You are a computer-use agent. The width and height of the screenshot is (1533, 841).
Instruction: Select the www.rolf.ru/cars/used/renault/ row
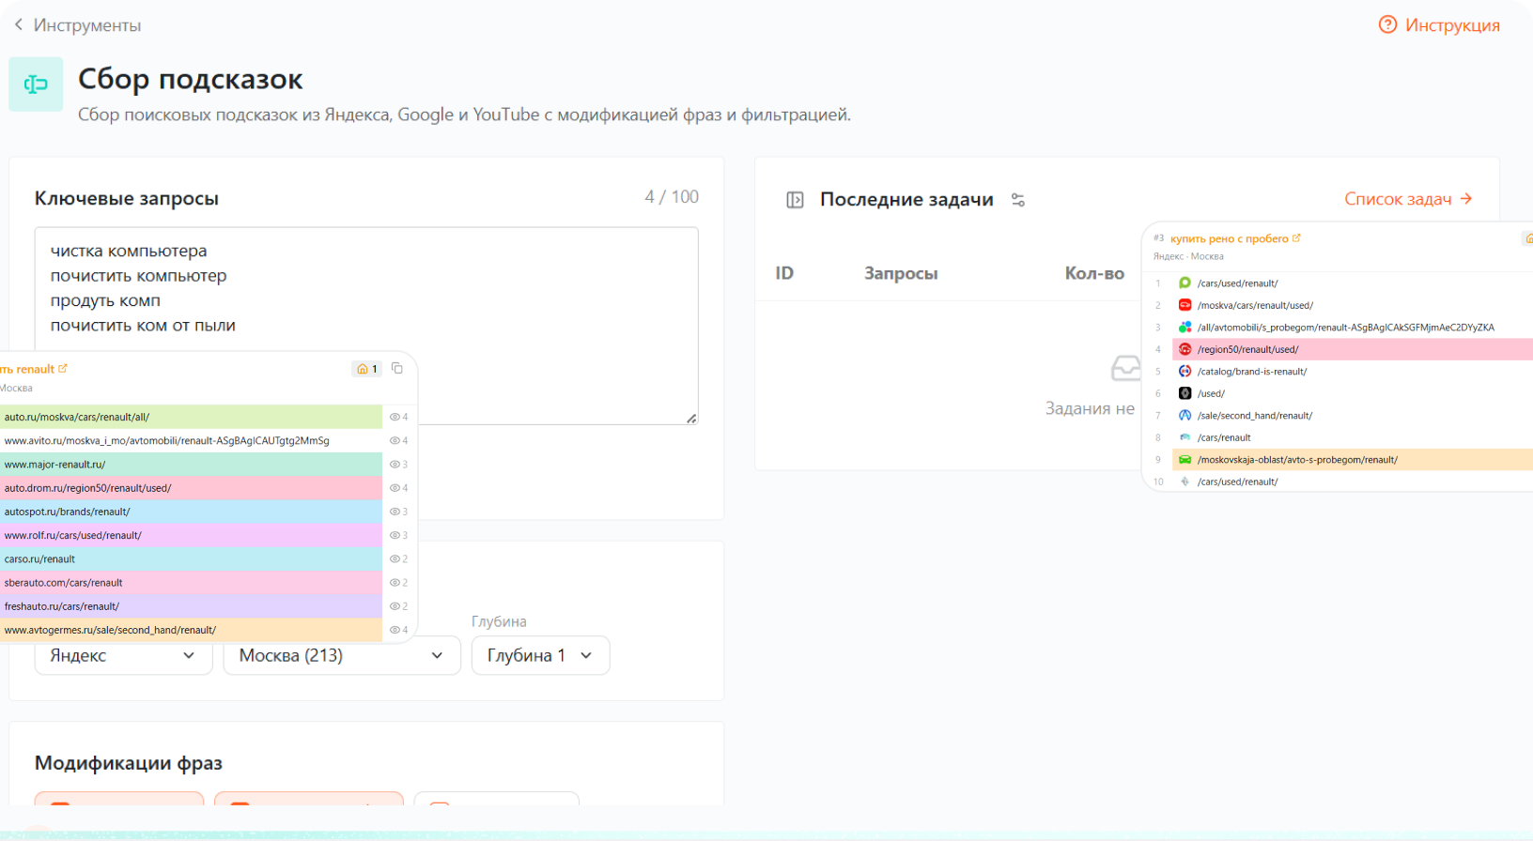191,535
